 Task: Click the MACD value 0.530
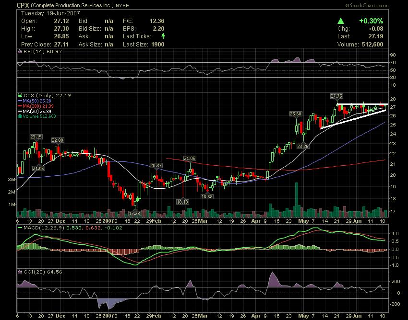(x=73, y=228)
